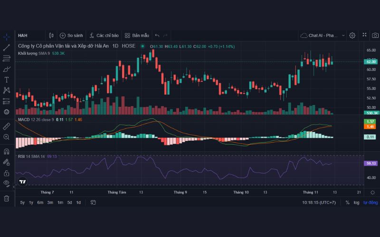The height and width of the screenshot is (237, 380).
Task: Activate the ruler measure tool
Action: click(7, 126)
